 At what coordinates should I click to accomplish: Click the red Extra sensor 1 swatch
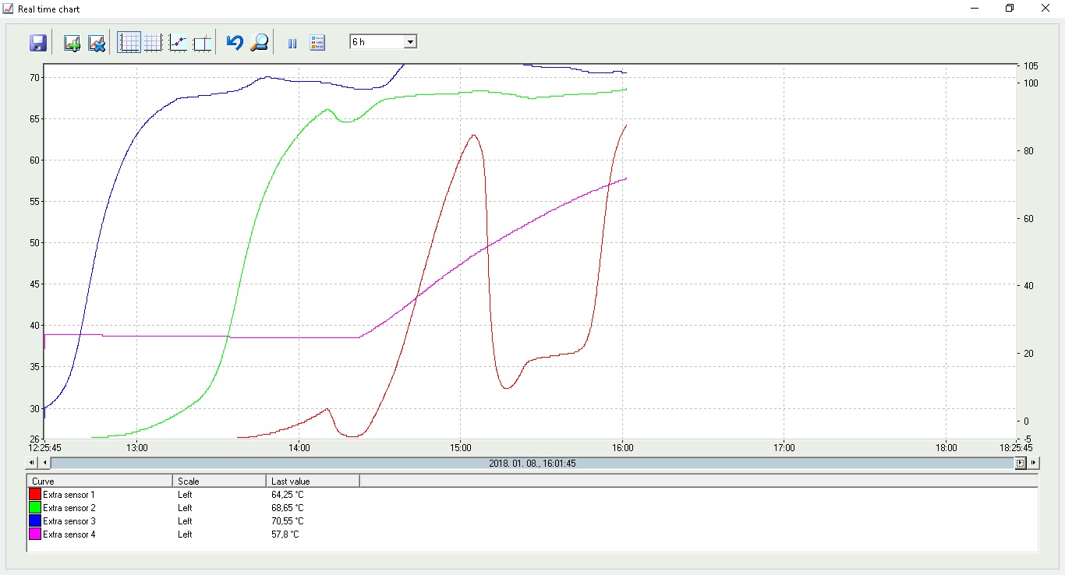tap(35, 495)
